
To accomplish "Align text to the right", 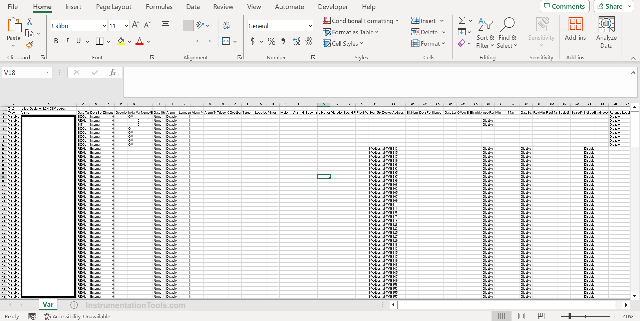I will pos(188,41).
